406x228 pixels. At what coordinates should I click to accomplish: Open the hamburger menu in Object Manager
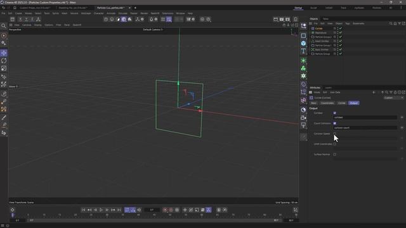(x=311, y=23)
